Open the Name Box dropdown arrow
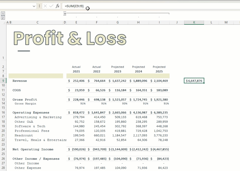240x171 pixels. (34, 6)
